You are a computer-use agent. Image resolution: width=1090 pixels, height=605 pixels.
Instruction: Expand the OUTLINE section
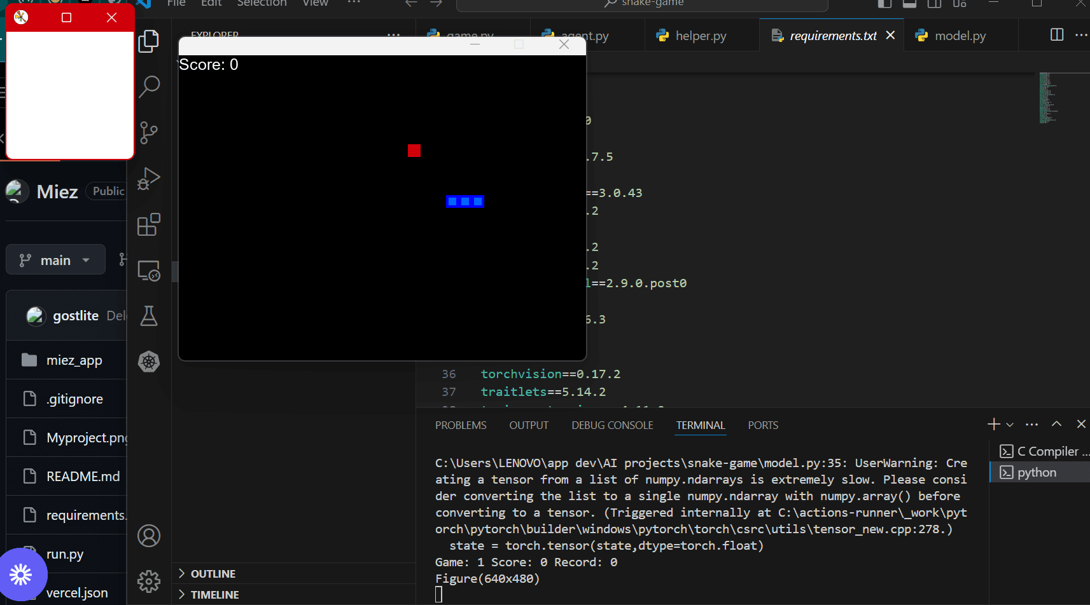pos(213,574)
